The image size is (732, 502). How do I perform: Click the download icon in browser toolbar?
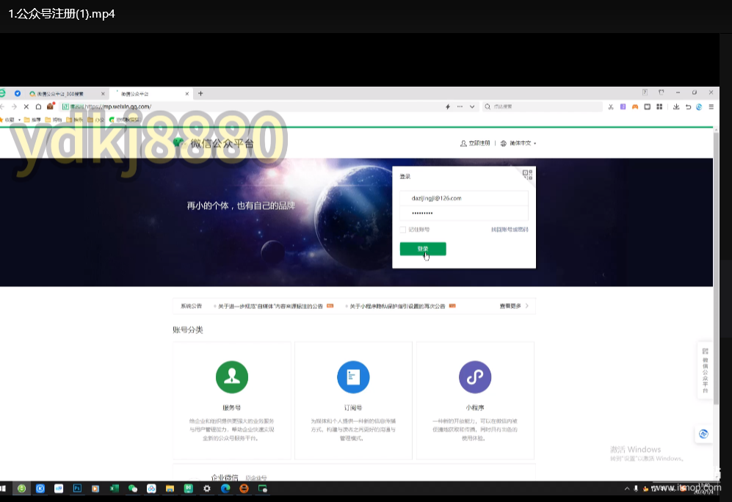coord(676,107)
